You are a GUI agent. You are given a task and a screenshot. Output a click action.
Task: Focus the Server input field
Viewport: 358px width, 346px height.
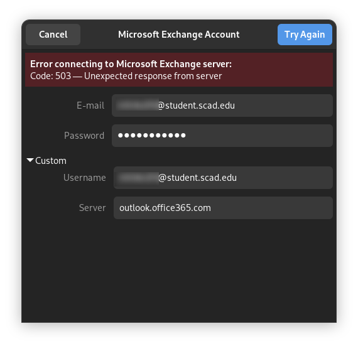[x=223, y=208]
